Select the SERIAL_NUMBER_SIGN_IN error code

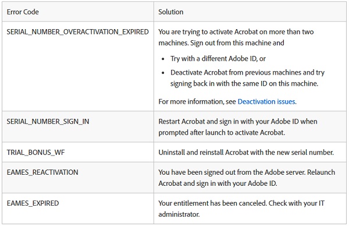click(x=48, y=122)
